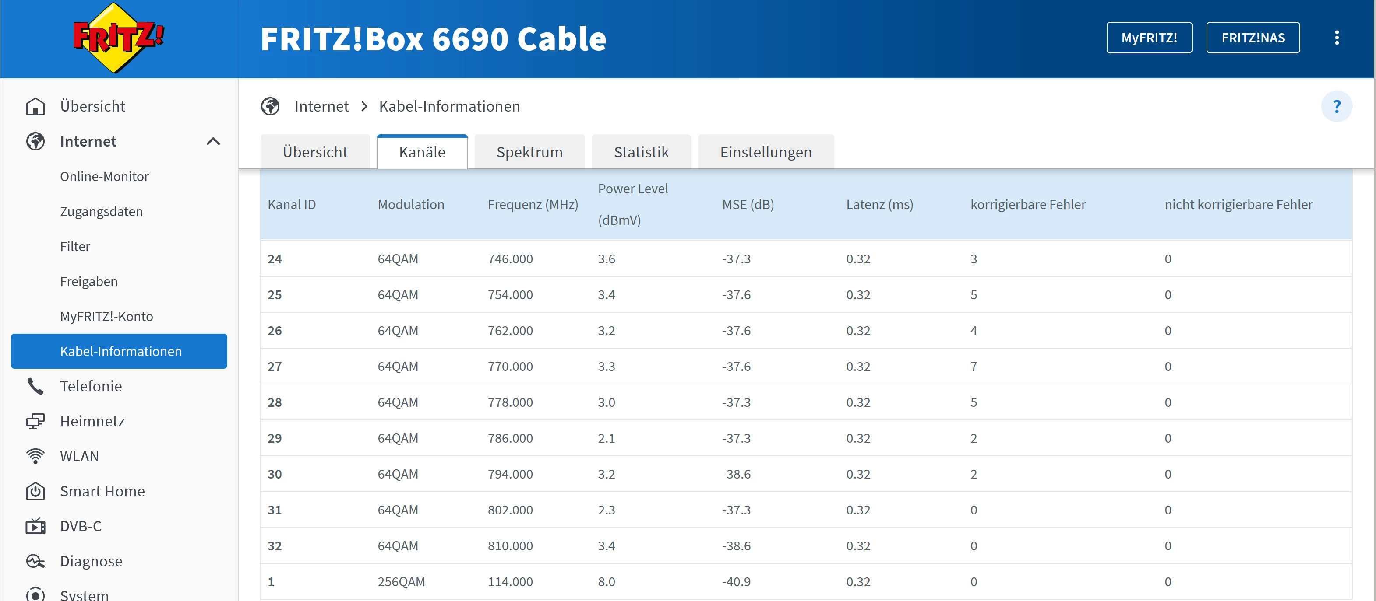
Task: Click the Smart Home power icon
Action: coord(35,491)
